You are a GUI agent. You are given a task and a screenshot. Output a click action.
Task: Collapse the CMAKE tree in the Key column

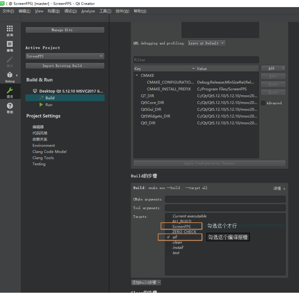click(137, 75)
